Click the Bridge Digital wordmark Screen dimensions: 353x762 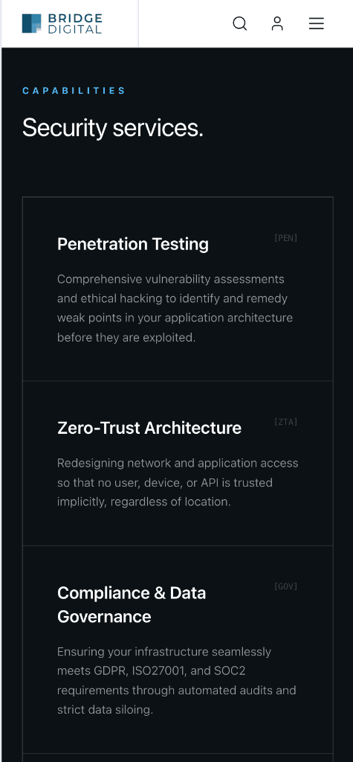coord(75,23)
